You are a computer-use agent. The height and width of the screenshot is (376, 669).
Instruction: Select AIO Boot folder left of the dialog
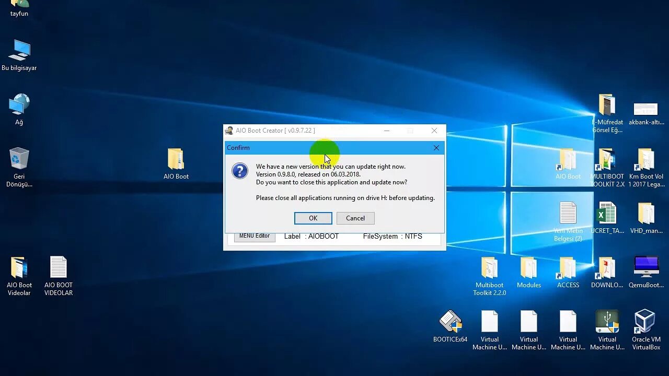point(176,164)
